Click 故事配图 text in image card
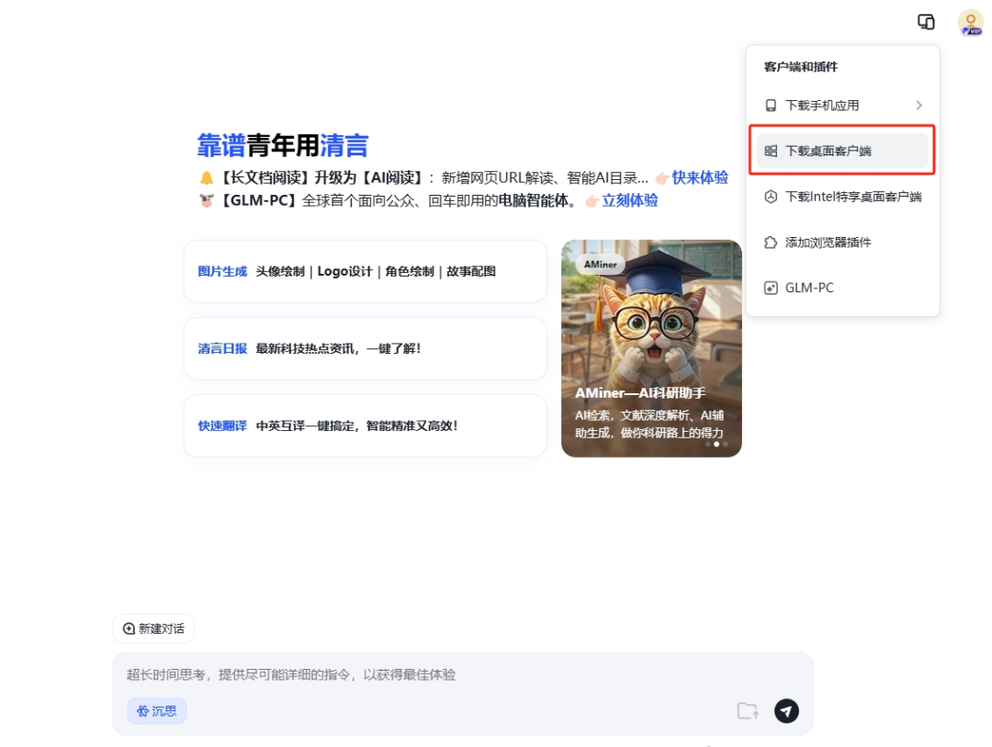Image resolution: width=992 pixels, height=747 pixels. [471, 271]
